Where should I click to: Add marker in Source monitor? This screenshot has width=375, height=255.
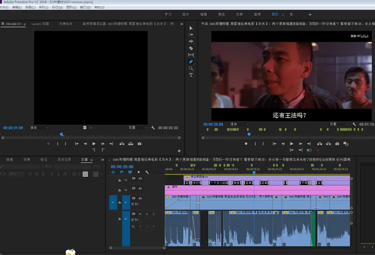click(48, 144)
